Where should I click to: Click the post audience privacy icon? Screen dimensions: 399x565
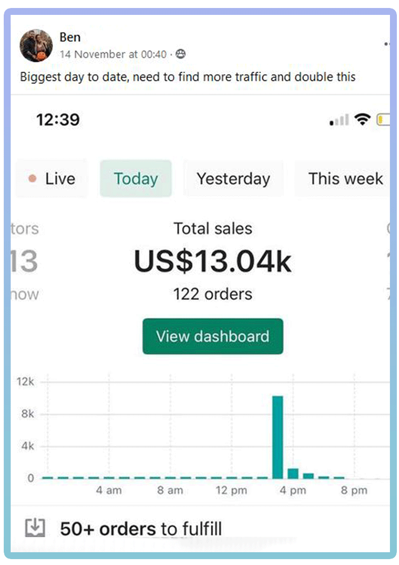[x=180, y=54]
